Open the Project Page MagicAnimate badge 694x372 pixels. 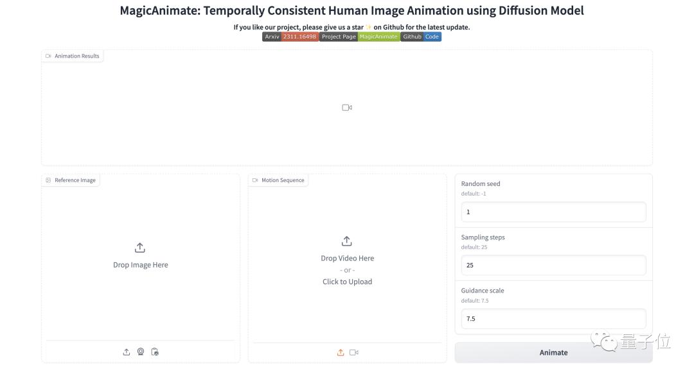(359, 37)
